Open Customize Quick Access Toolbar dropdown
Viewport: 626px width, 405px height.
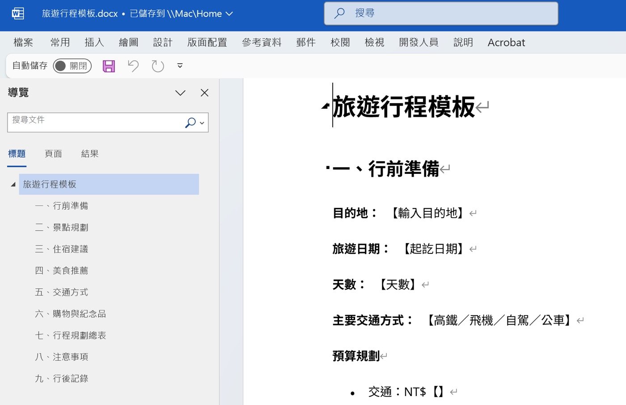(x=180, y=66)
